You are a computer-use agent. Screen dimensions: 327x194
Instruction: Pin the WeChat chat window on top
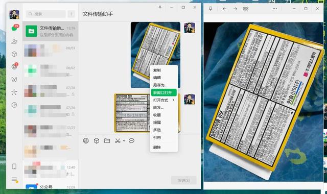pyautogui.click(x=160, y=8)
